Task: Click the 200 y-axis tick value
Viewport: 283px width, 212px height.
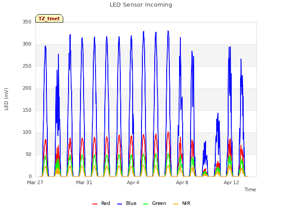Action: point(27,88)
